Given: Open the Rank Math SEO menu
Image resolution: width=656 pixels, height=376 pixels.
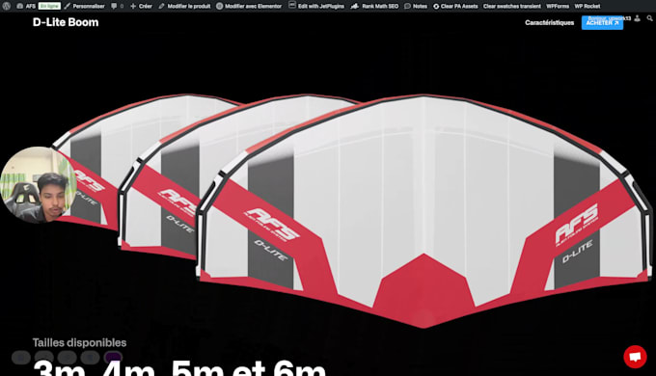Looking at the screenshot, I should [x=374, y=7].
